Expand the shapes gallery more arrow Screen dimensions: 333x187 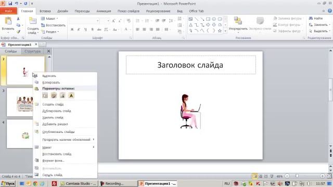click(225, 31)
